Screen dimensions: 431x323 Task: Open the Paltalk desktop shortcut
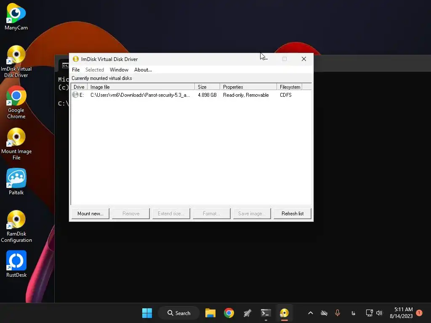pyautogui.click(x=16, y=182)
